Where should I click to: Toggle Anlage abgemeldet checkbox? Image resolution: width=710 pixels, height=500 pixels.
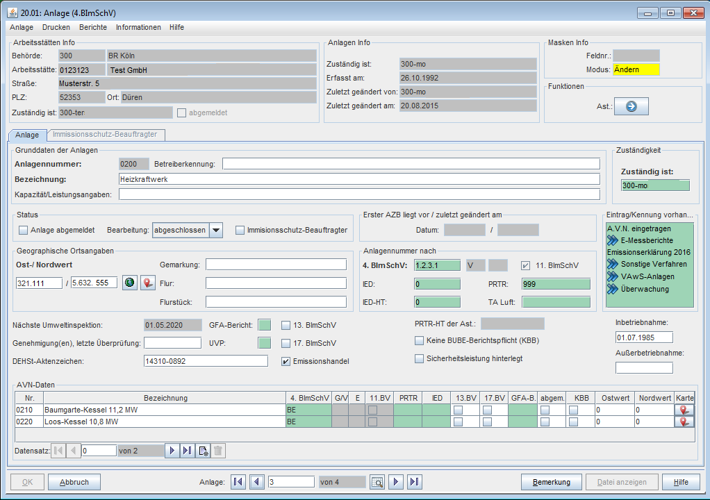(x=24, y=231)
